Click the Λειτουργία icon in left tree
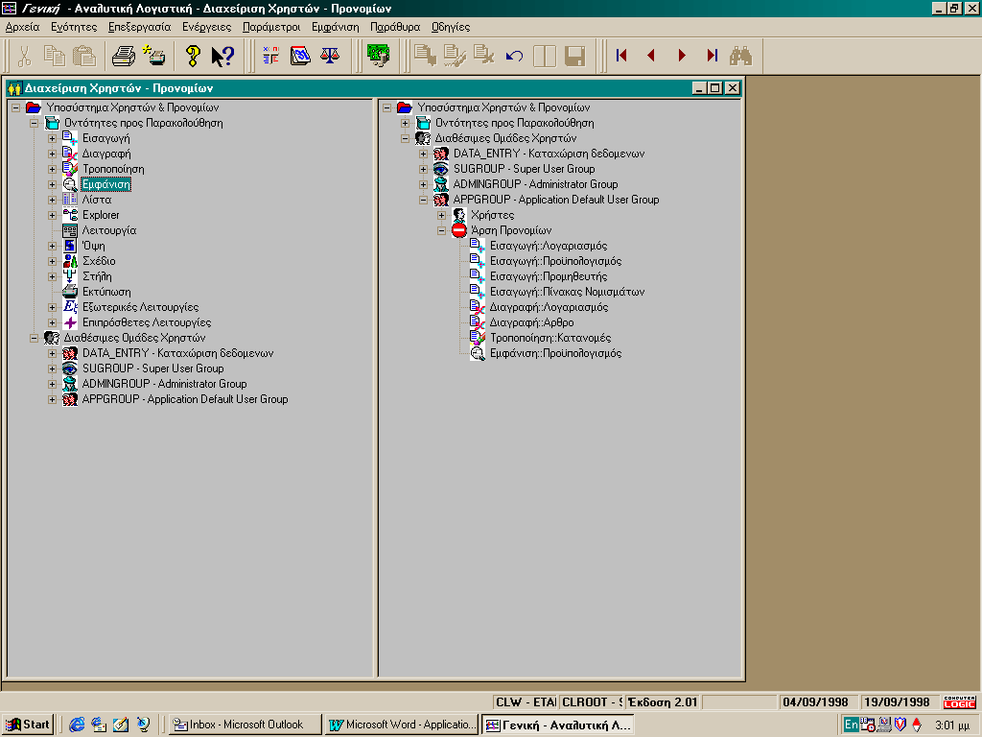 (69, 230)
